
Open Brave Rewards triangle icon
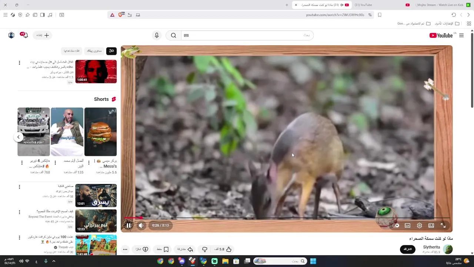point(112,15)
